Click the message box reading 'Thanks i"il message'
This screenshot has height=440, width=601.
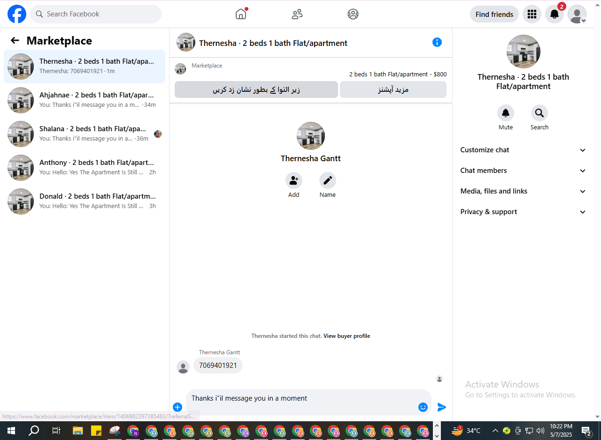coord(308,403)
